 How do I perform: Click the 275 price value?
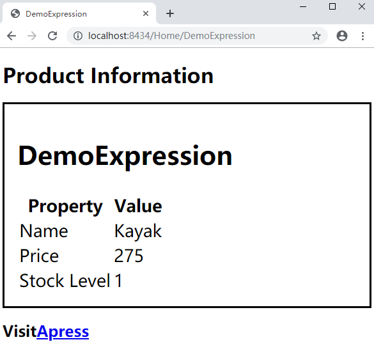click(129, 256)
